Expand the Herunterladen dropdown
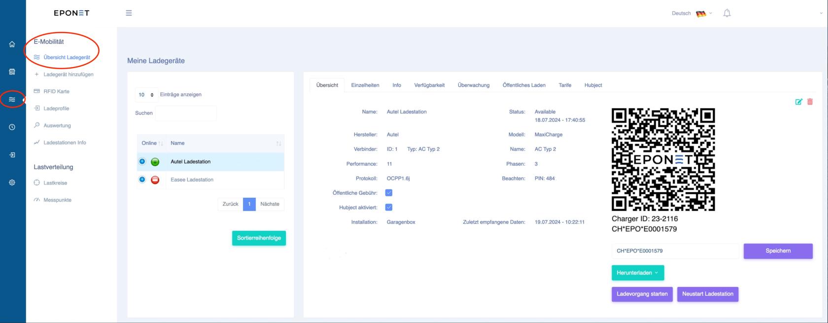The image size is (828, 323). pos(638,273)
